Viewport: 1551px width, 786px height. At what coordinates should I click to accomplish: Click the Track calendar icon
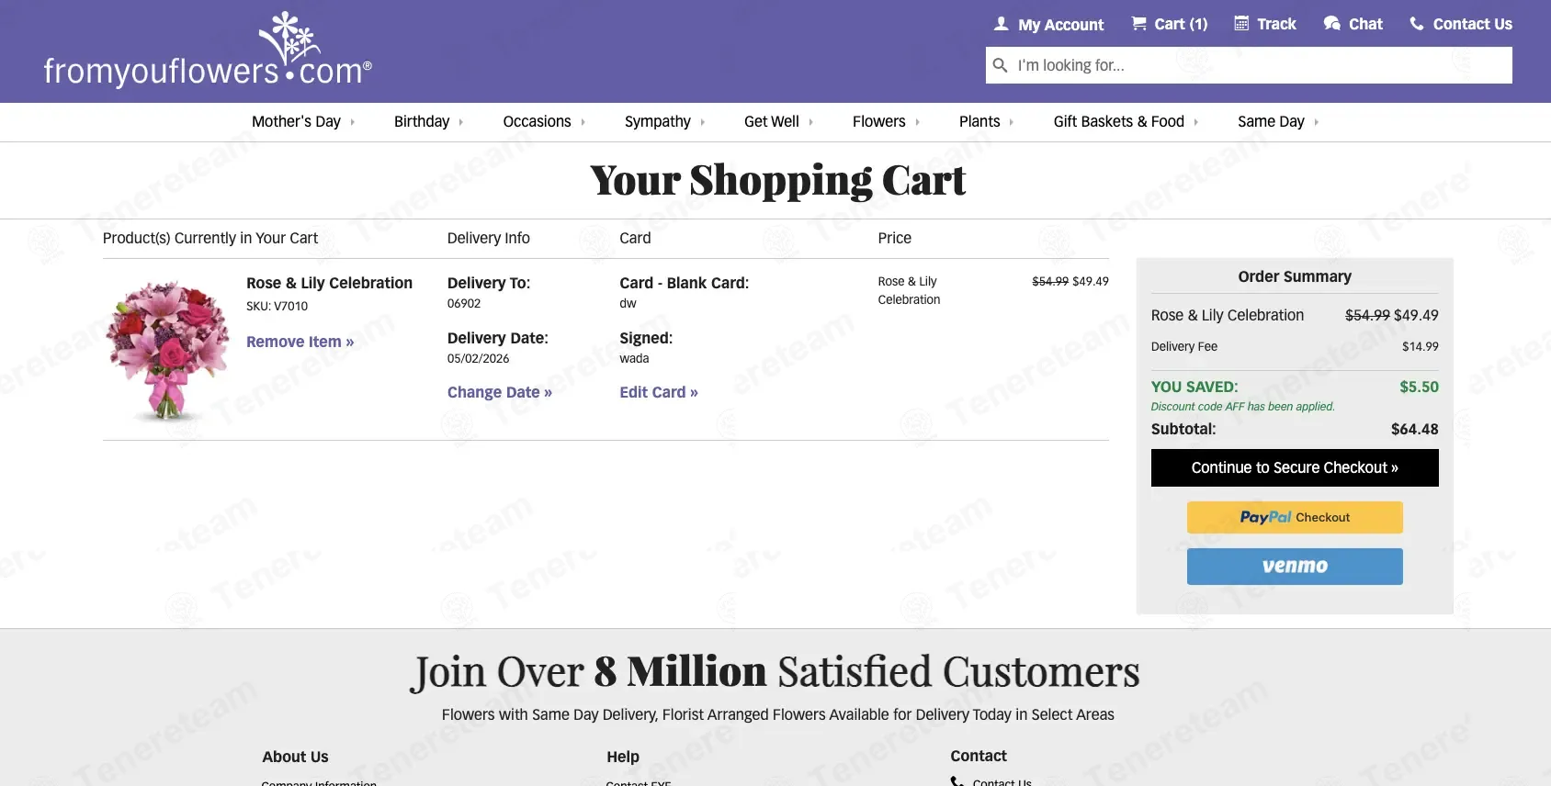[1241, 24]
